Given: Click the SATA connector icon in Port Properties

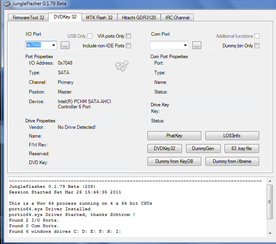Looking at the screenshot, I should click(x=121, y=67).
